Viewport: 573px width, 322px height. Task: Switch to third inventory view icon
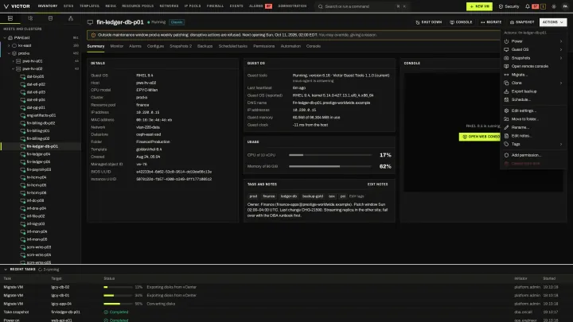tap(50, 18)
